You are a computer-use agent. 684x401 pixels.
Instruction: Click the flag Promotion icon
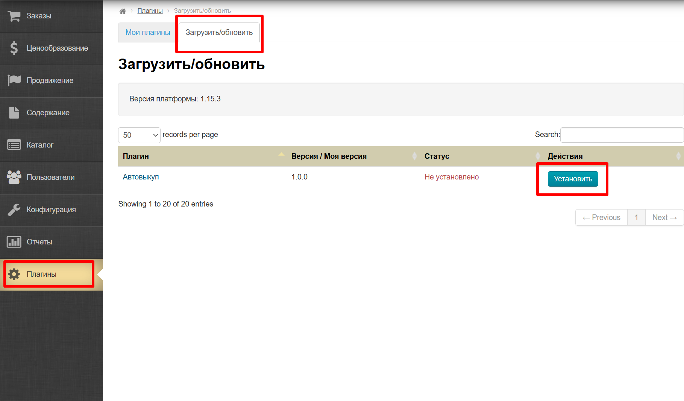pos(14,80)
